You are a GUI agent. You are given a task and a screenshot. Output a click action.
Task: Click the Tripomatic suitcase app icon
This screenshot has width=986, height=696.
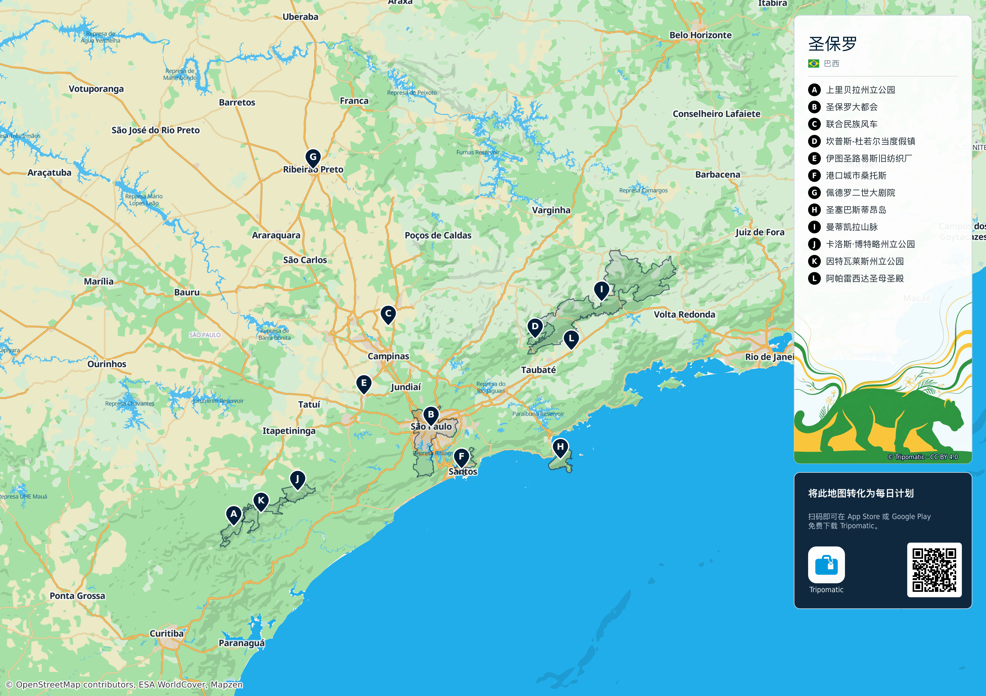[826, 565]
